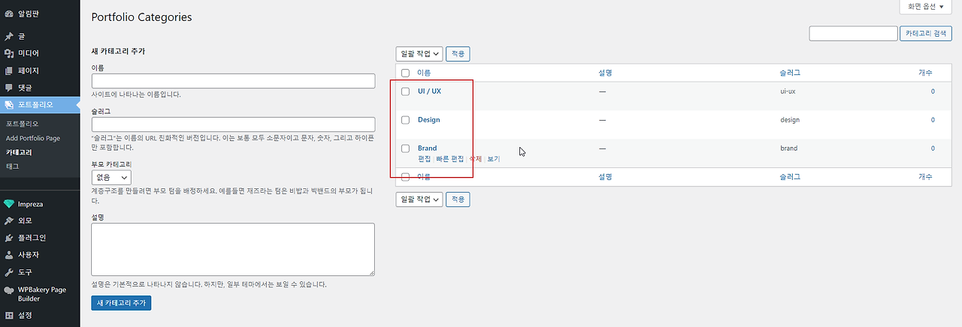Go to the Tags submenu item
The width and height of the screenshot is (962, 327).
[12, 166]
